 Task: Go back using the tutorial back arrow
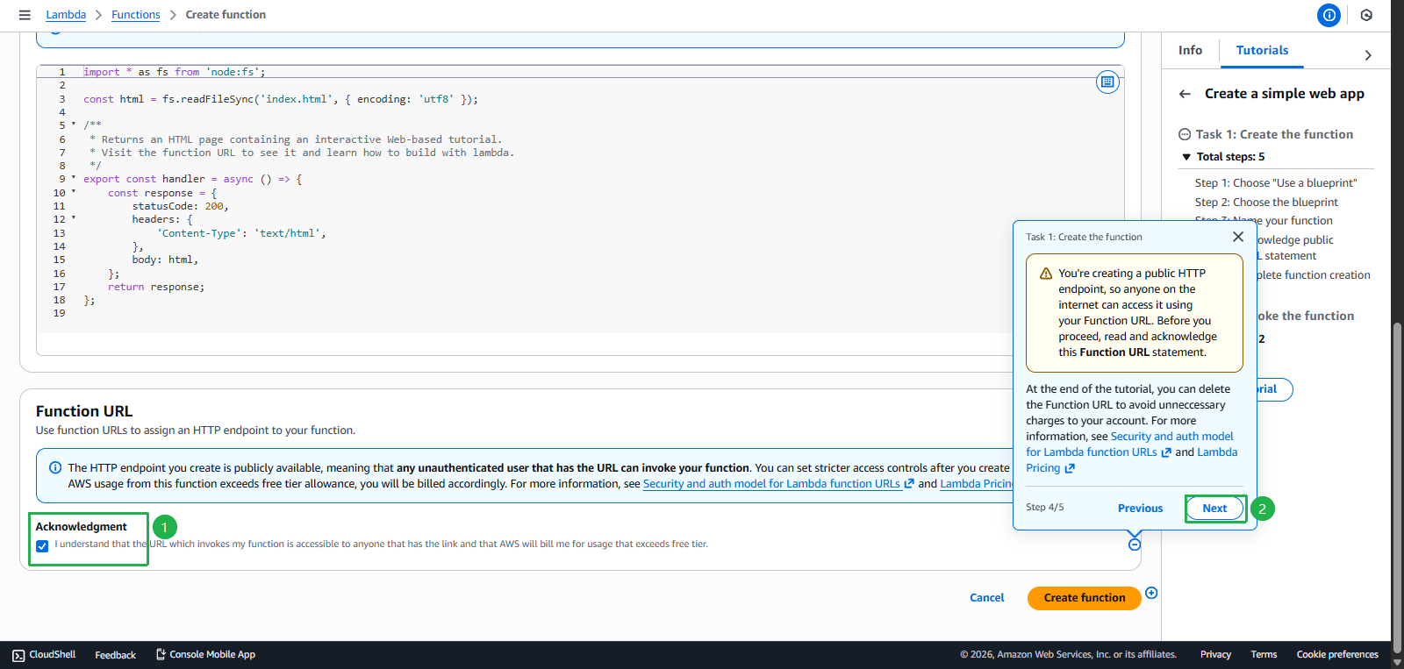1185,94
